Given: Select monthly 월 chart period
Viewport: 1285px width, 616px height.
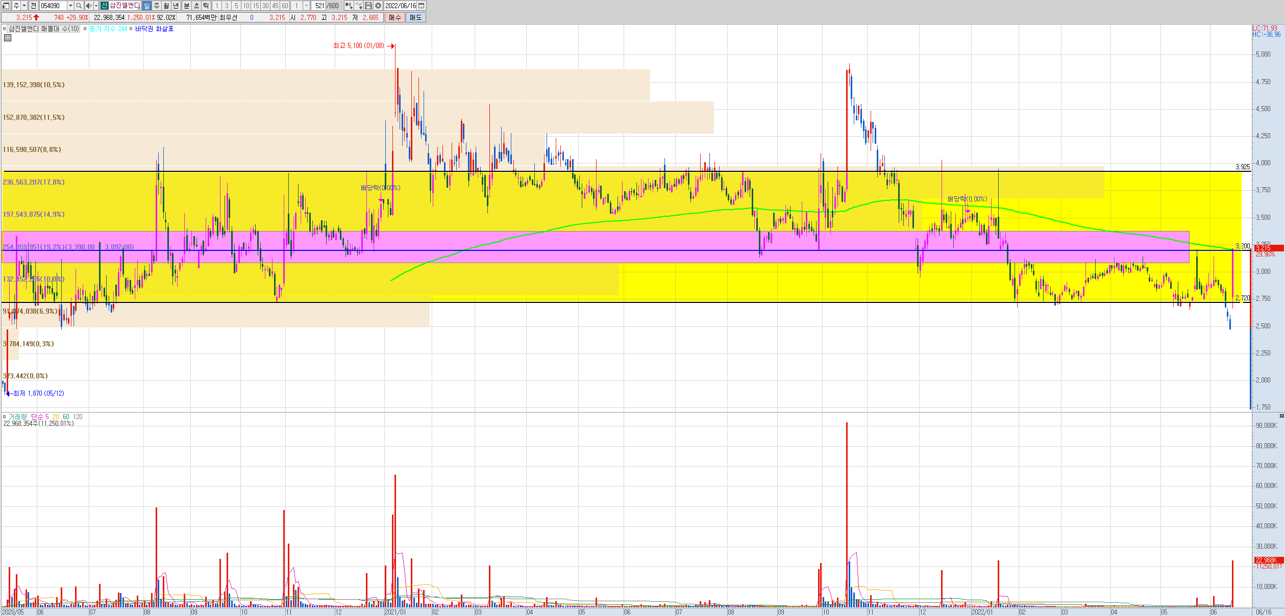Looking at the screenshot, I should tap(166, 6).
